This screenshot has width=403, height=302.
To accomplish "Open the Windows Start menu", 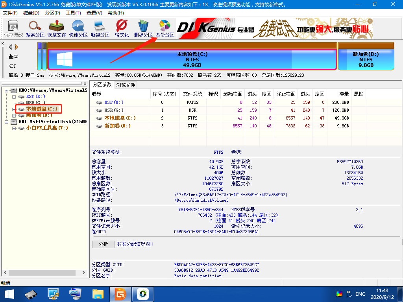I will 8,294.
